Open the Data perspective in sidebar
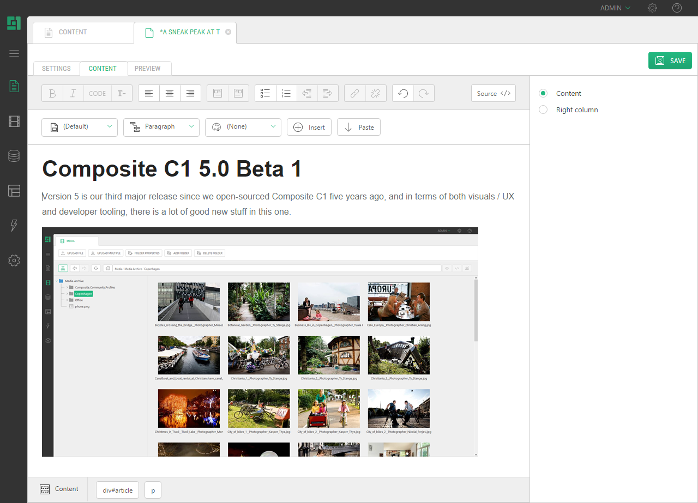The image size is (698, 503). (x=14, y=156)
